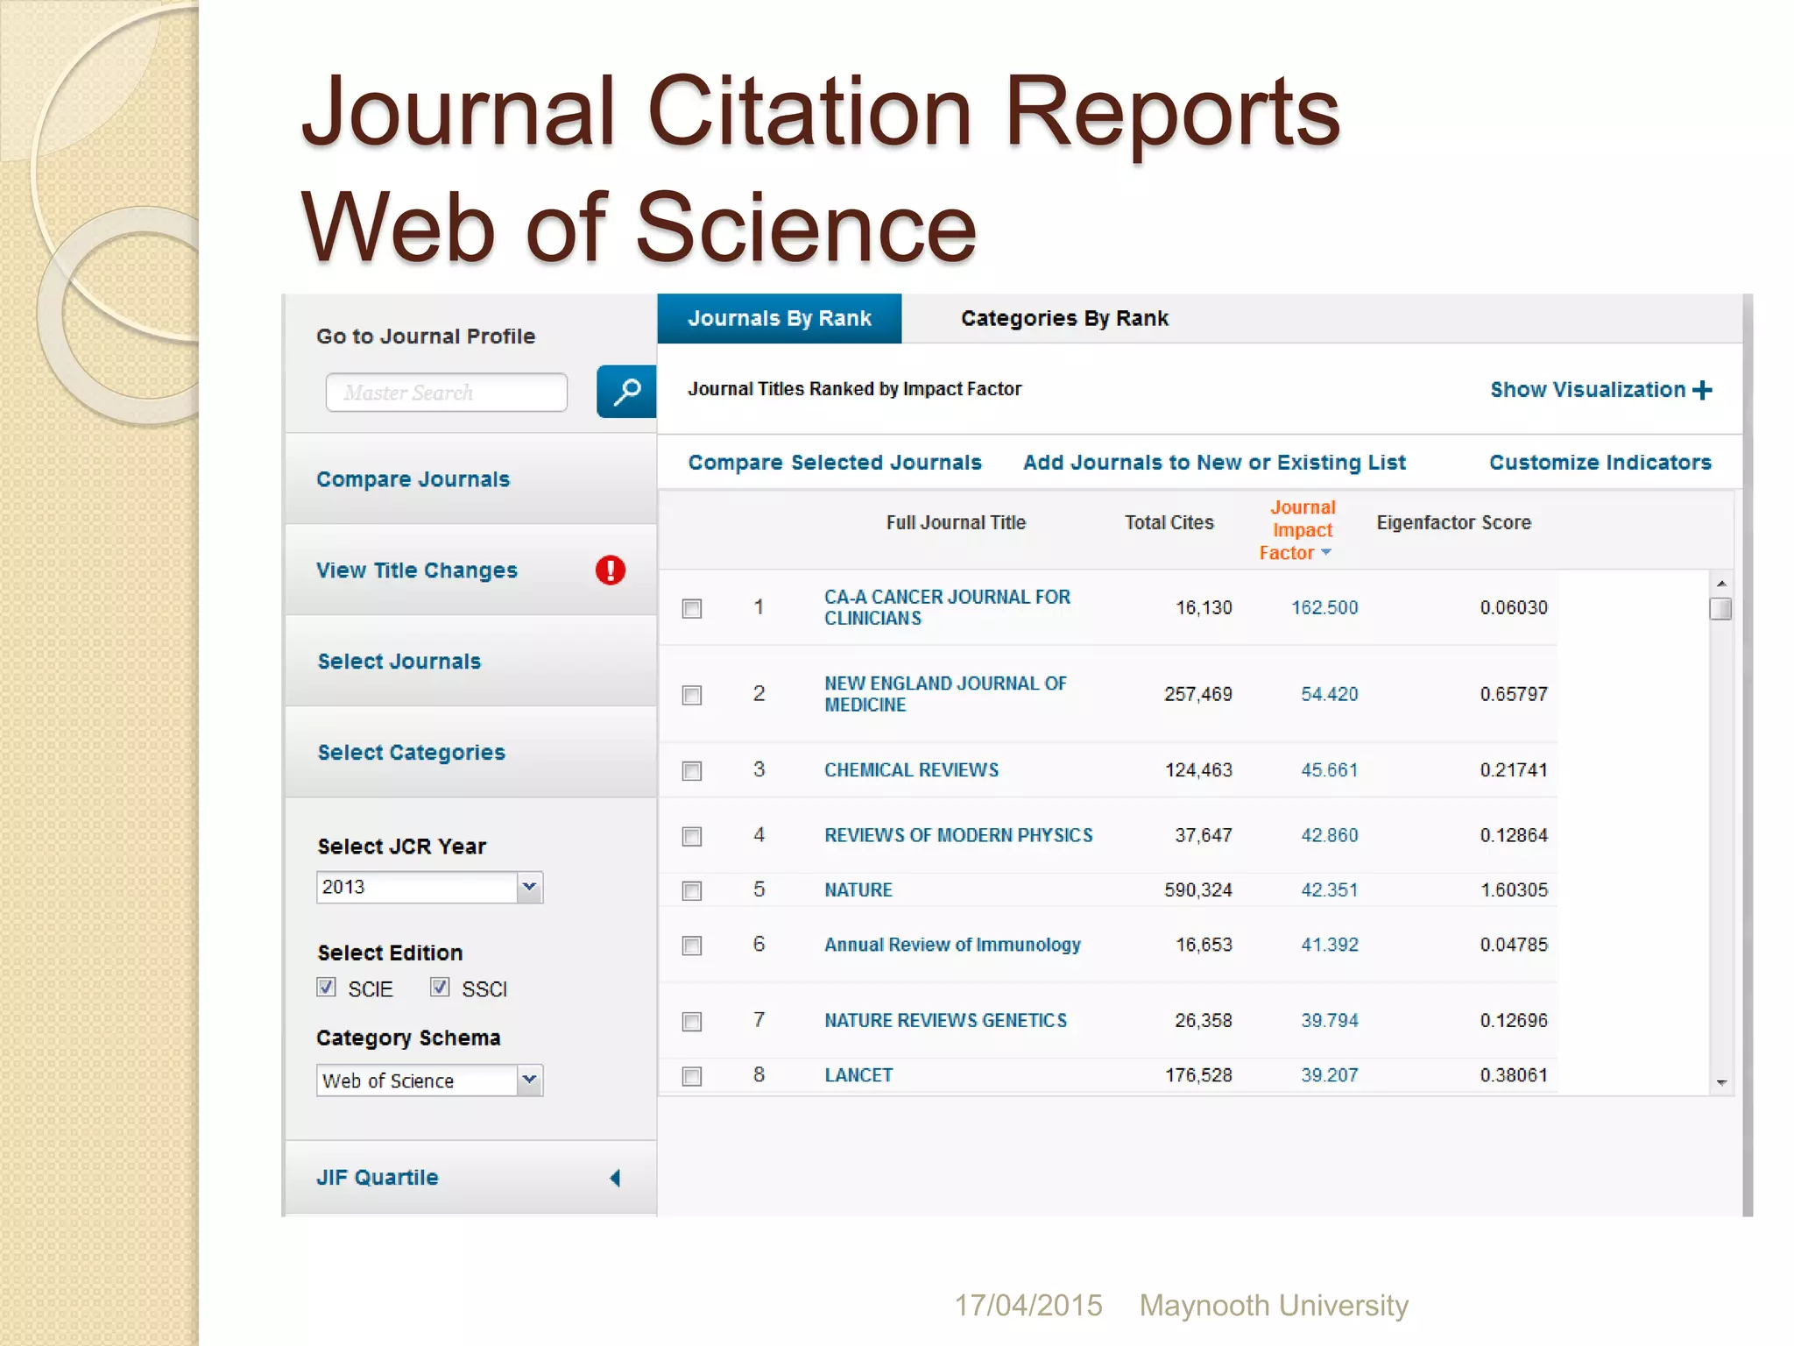Screen dimensions: 1794x1346
Task: Open CA-A Cancer Journal for Clinicians profile
Action: tap(947, 607)
